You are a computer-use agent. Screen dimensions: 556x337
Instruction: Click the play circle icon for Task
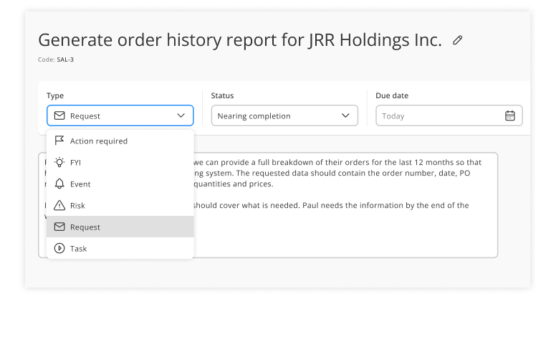[x=59, y=248]
